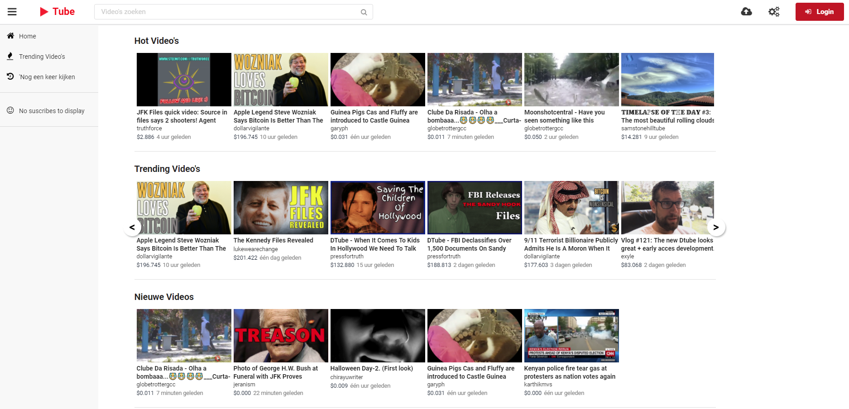The width and height of the screenshot is (849, 409).
Task: Open the hamburger menu icon
Action: tap(12, 12)
